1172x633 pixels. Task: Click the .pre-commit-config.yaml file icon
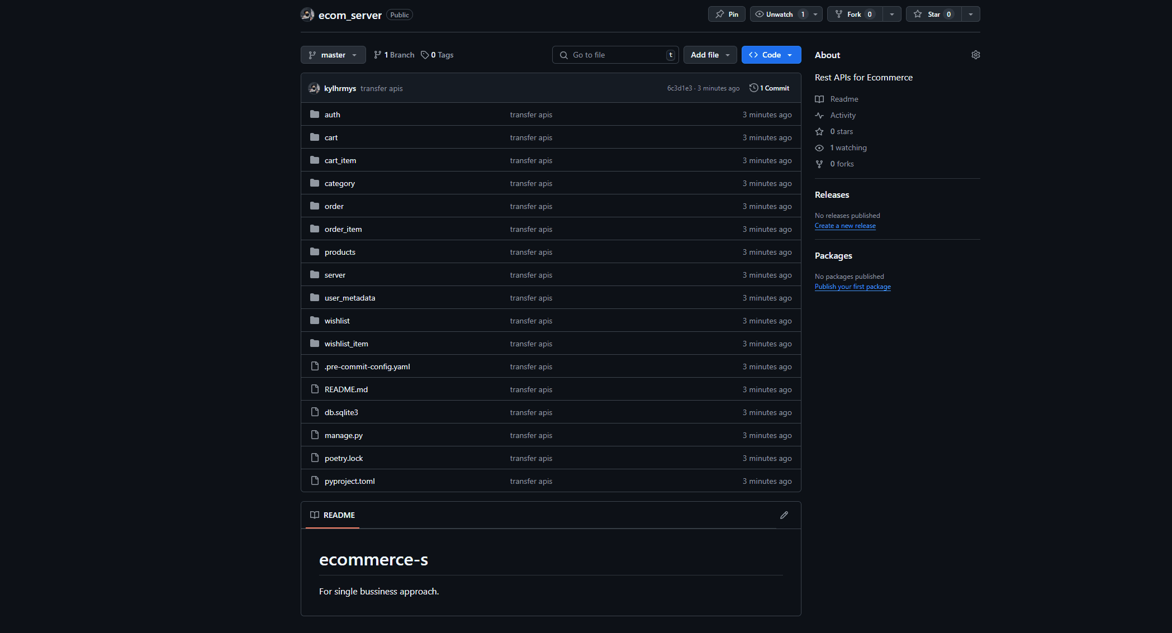point(315,367)
